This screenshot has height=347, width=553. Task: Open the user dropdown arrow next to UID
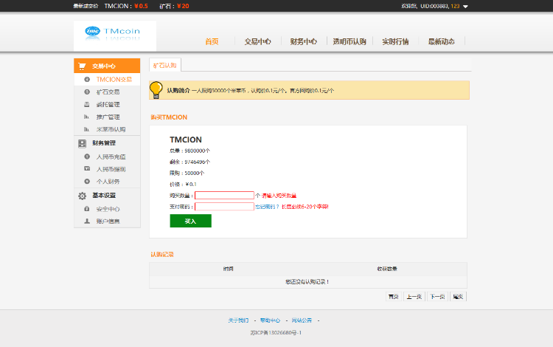tap(465, 7)
